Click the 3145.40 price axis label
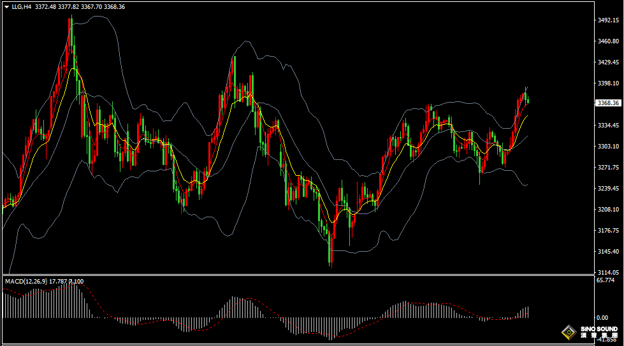624x346 pixels. (609, 251)
